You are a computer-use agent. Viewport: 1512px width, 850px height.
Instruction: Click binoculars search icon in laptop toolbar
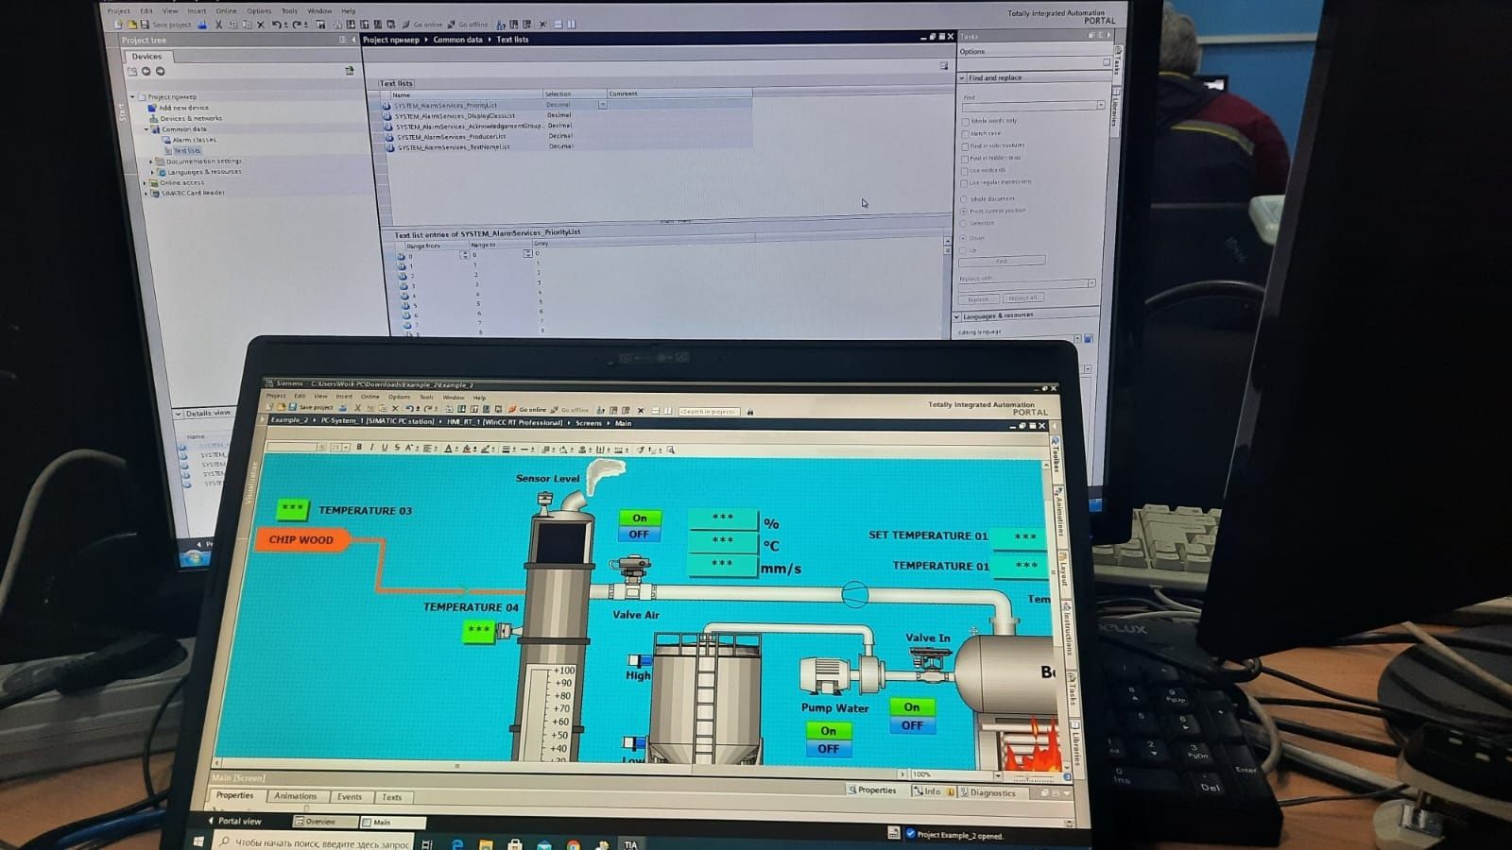[750, 412]
